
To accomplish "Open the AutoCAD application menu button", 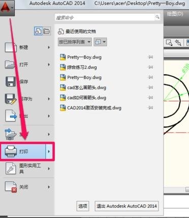I will click(7, 8).
